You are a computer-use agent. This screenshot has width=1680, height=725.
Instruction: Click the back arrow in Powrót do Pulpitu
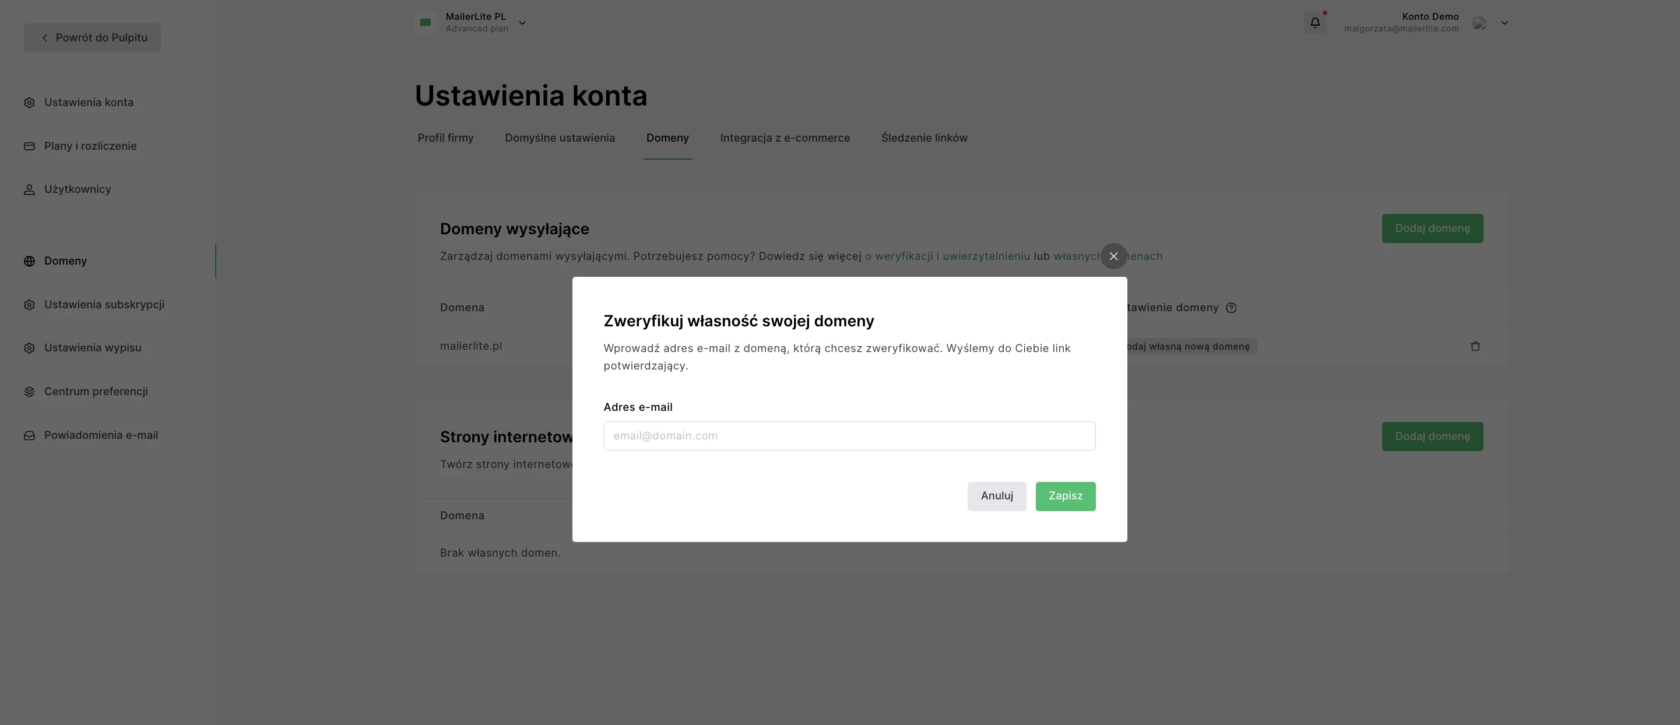tap(45, 38)
